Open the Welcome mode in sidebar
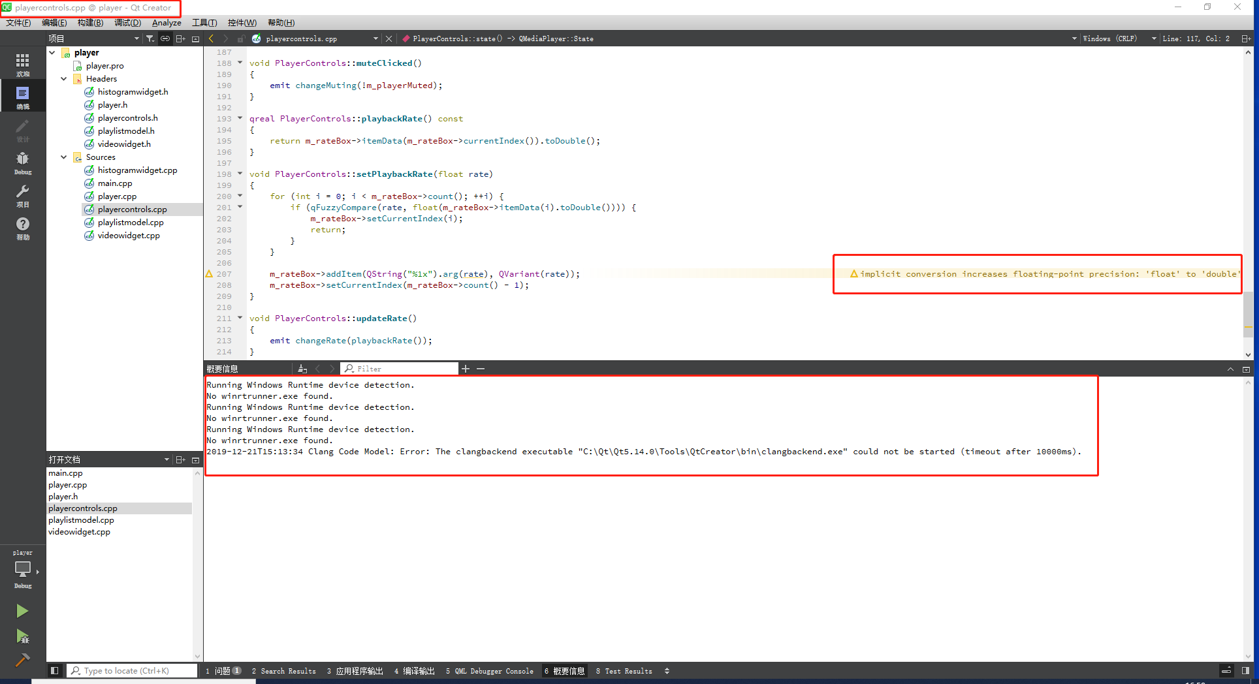Image resolution: width=1259 pixels, height=684 pixels. coord(22,63)
